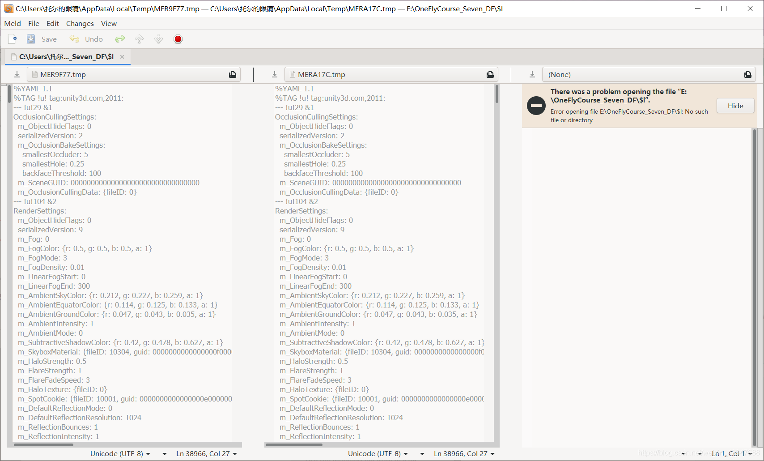764x461 pixels.
Task: Click the document icon in the MER9F77.tmp chooser
Action: coord(35,75)
